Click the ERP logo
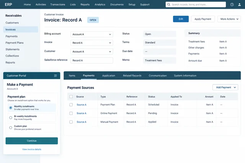The height and width of the screenshot is (163, 245). [x=8, y=5]
